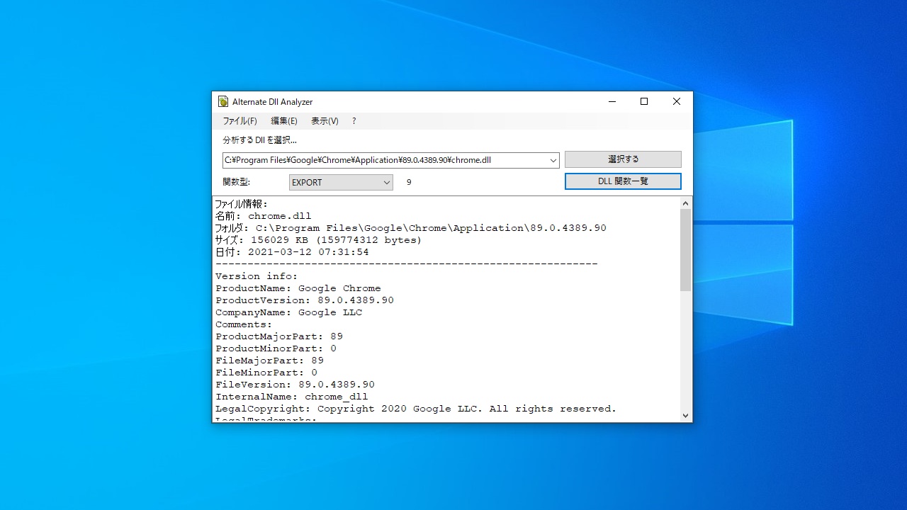
Task: Click the Version info: line
Action: [x=257, y=276]
